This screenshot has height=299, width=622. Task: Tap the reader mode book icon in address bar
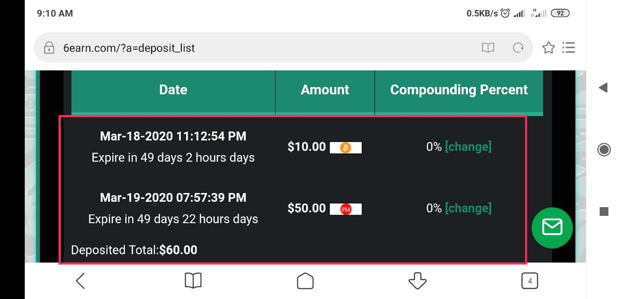pos(488,48)
